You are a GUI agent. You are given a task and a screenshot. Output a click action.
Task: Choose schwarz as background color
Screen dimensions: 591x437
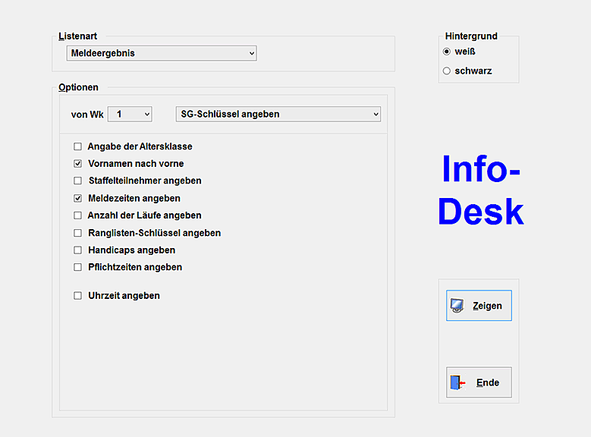[447, 71]
